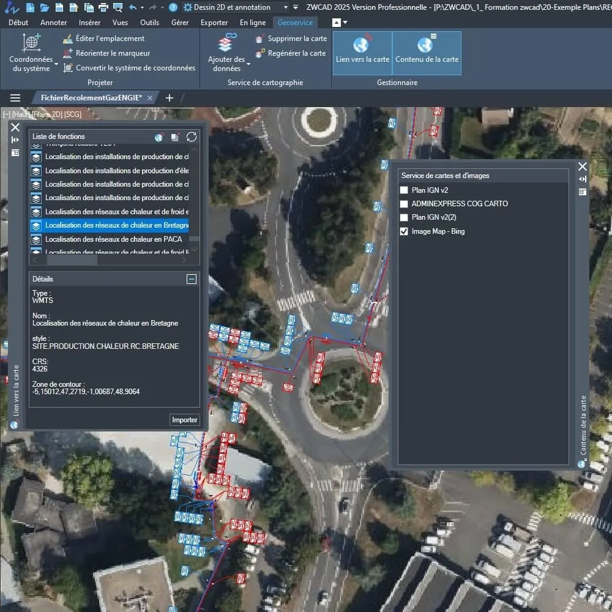Screen dimensions: 612x612
Task: Enable the ADMINEXPRESS COG CARTO checkbox
Action: pyautogui.click(x=404, y=204)
